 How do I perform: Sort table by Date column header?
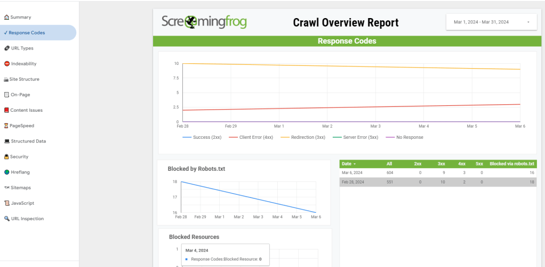pos(349,164)
